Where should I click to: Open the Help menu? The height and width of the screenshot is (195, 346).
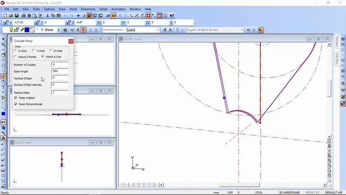click(x=148, y=9)
